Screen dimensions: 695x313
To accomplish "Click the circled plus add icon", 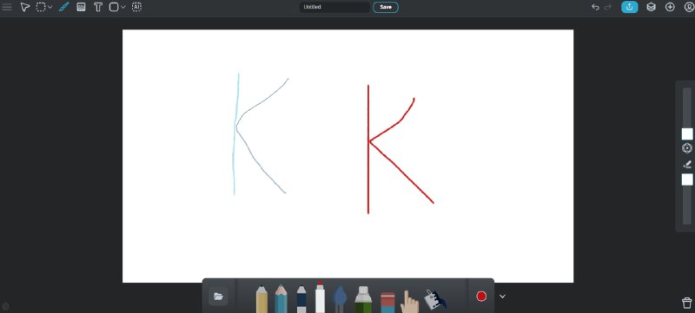I will [x=670, y=7].
